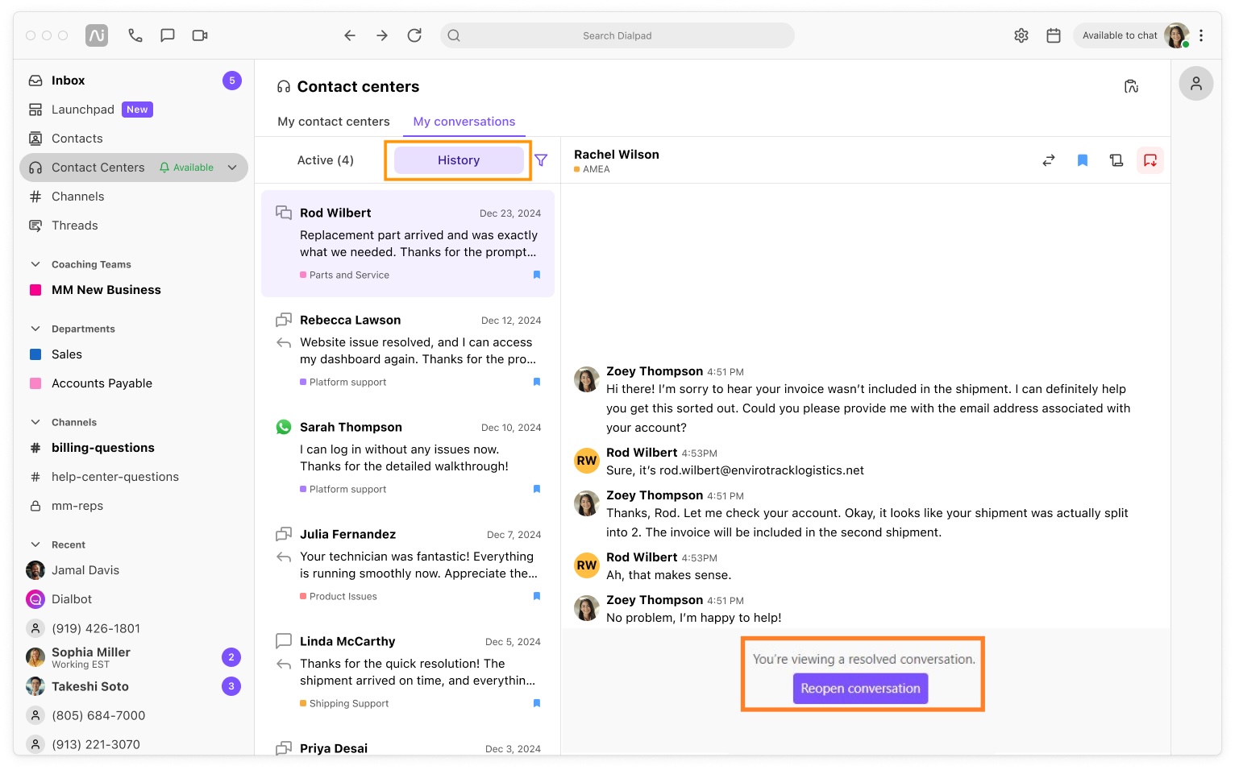1235x770 pixels.
Task: Open Jamal Davis recent chat
Action: click(134, 570)
